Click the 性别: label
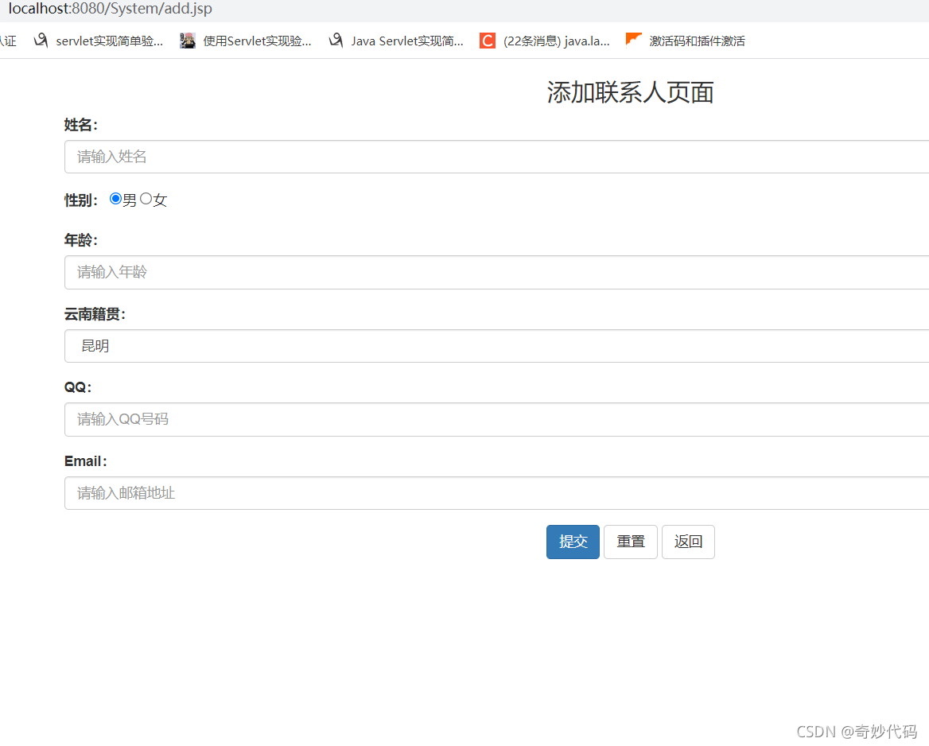 coord(81,200)
